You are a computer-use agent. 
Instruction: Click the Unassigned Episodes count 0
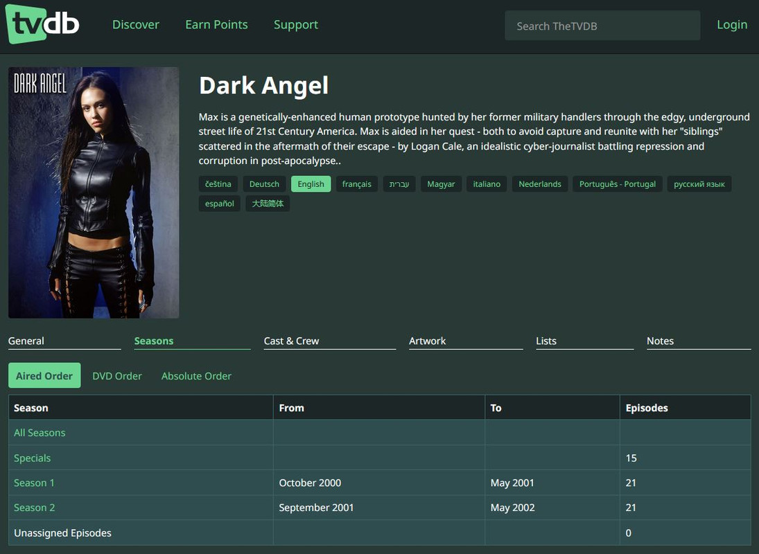pyautogui.click(x=628, y=533)
